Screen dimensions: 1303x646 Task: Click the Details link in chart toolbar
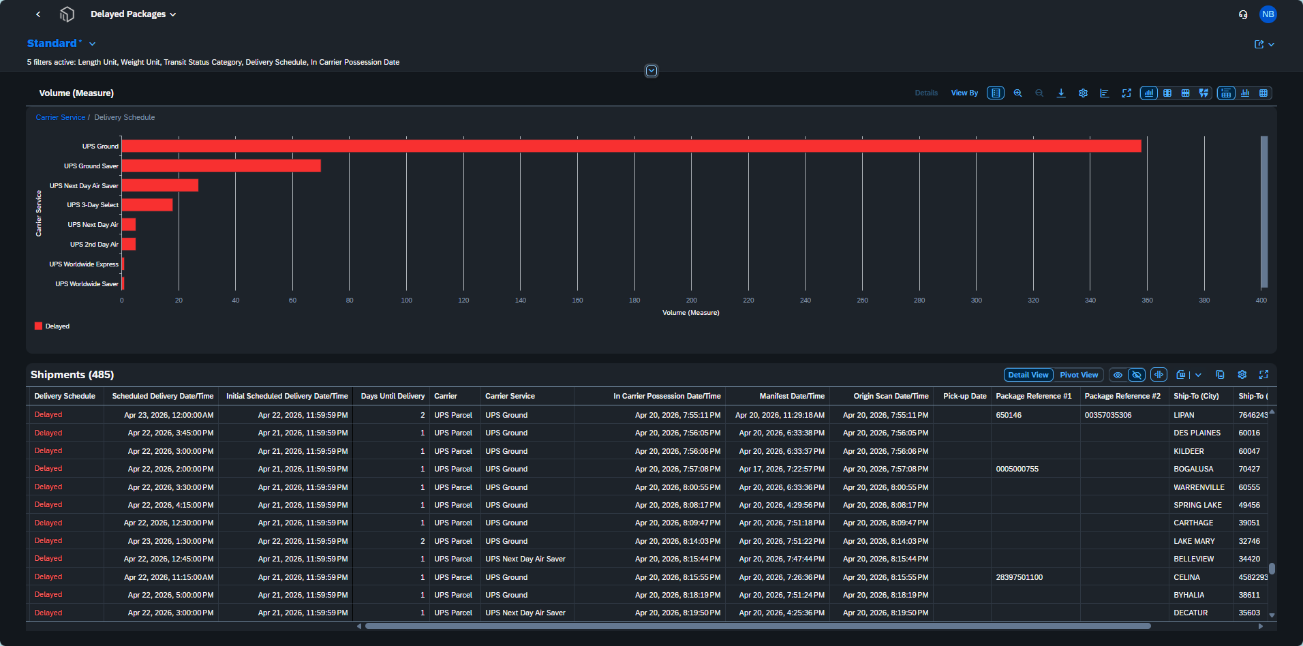pyautogui.click(x=926, y=93)
